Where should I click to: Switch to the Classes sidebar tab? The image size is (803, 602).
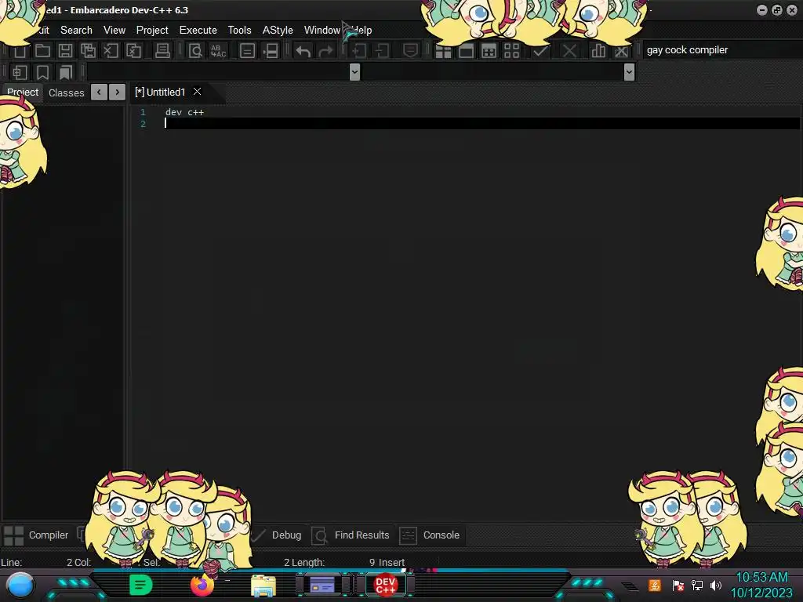66,92
